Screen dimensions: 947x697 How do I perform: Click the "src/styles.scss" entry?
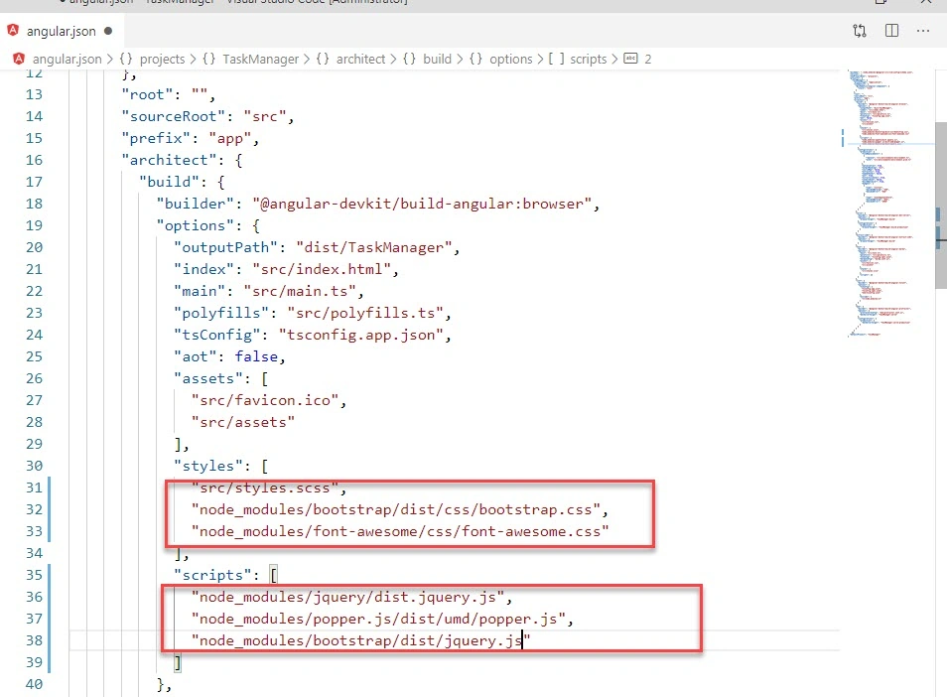click(x=265, y=488)
